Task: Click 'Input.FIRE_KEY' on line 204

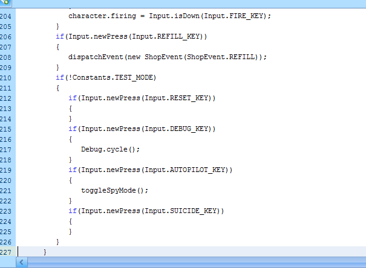Action: tap(234, 16)
